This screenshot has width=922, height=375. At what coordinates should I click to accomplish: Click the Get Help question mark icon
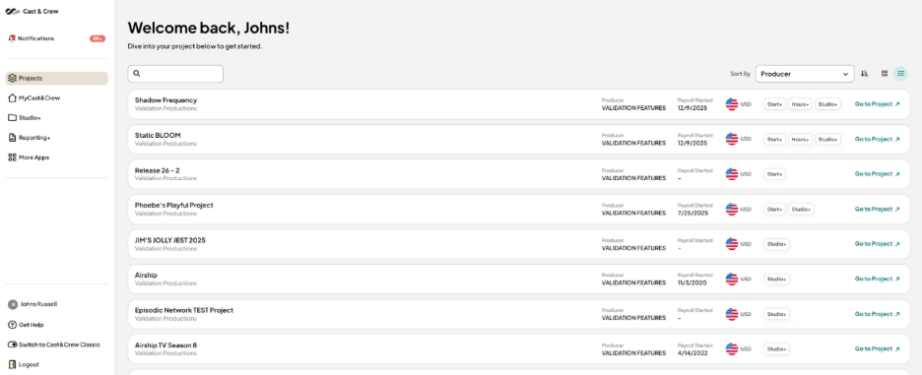13,325
